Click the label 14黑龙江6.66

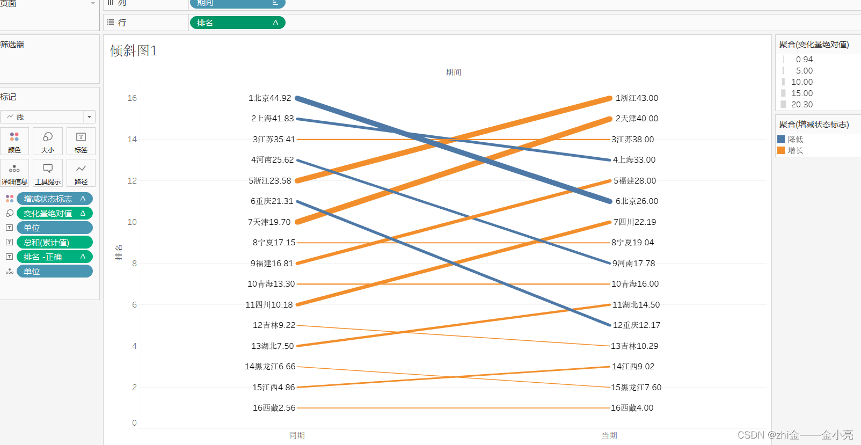tap(270, 367)
